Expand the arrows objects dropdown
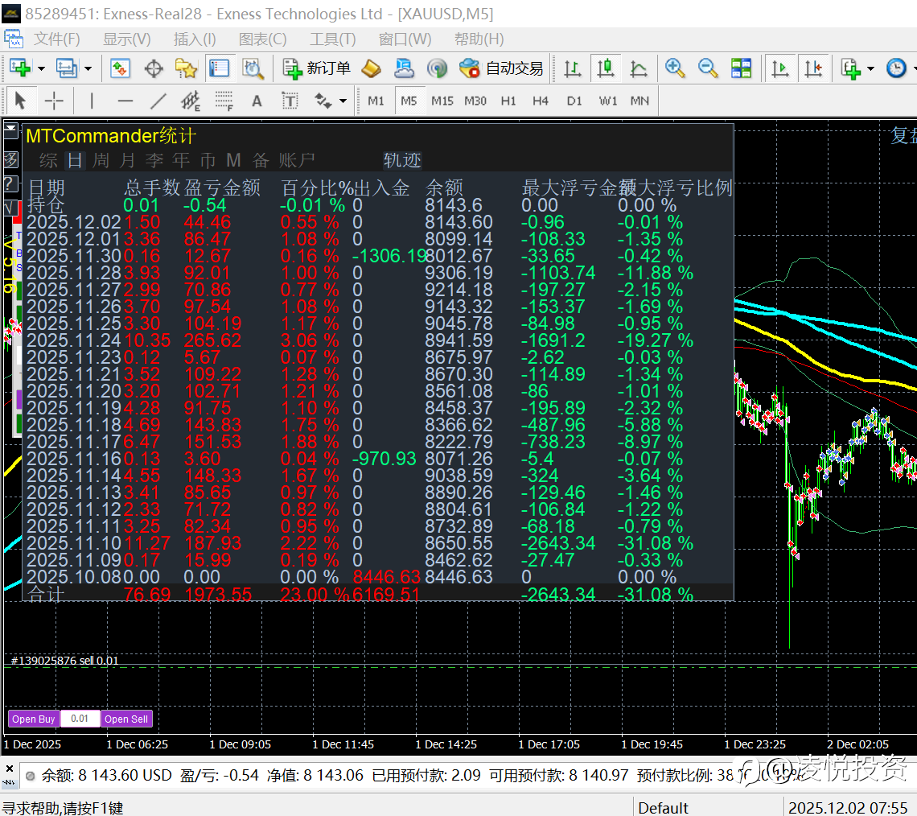Screen dimensions: 917x816 click(343, 101)
